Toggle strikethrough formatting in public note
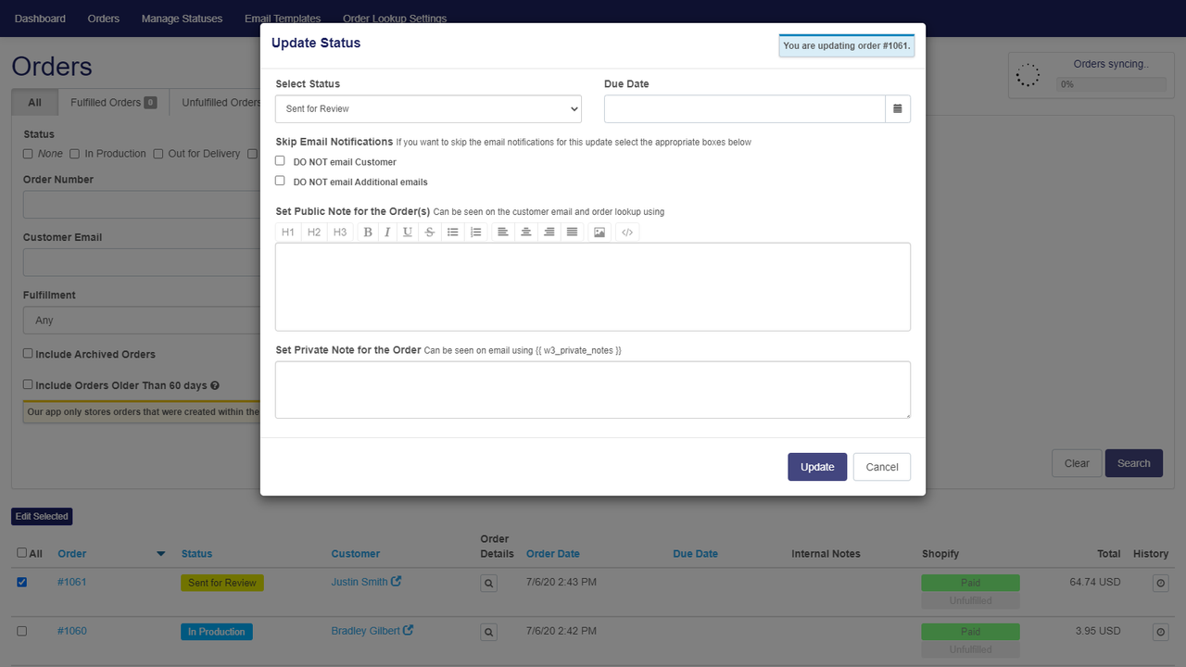This screenshot has width=1186, height=667. tap(430, 232)
